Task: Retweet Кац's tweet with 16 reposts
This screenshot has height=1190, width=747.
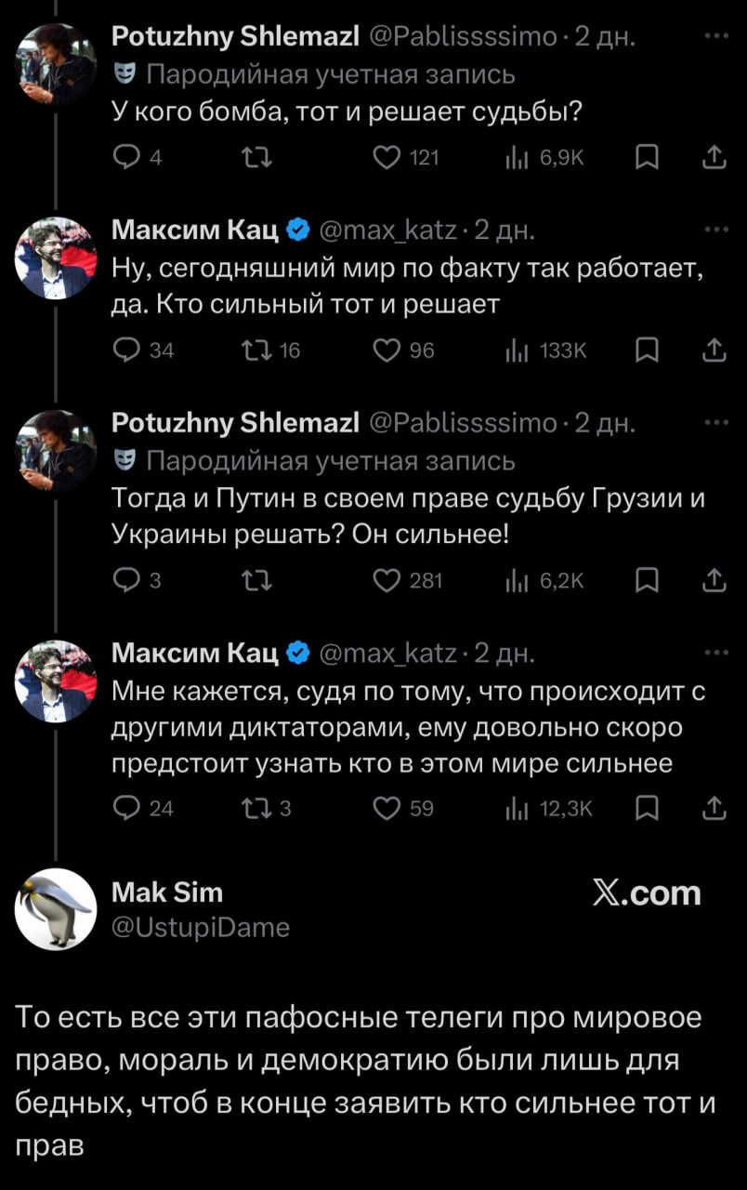Action: (253, 350)
